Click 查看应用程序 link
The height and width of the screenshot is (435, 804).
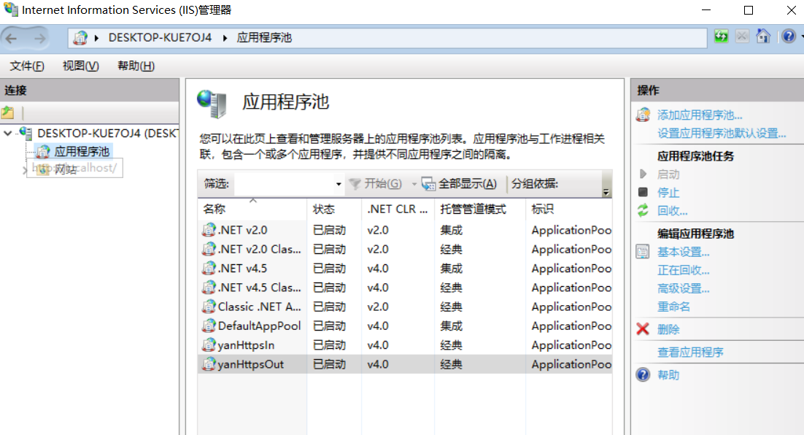tap(690, 353)
